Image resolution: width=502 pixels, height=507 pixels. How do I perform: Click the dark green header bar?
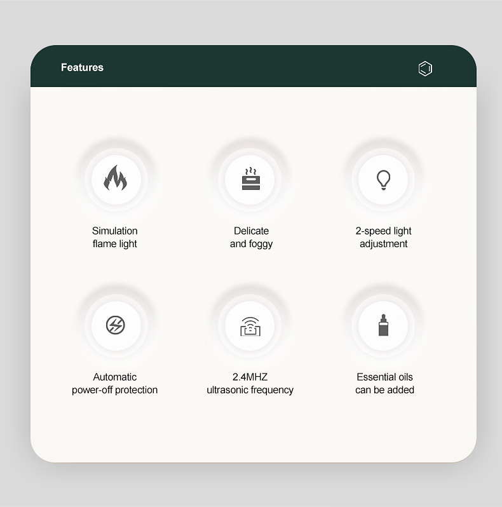[x=254, y=66]
